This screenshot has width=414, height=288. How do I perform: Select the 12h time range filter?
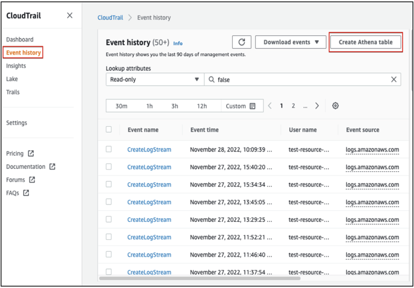click(202, 106)
